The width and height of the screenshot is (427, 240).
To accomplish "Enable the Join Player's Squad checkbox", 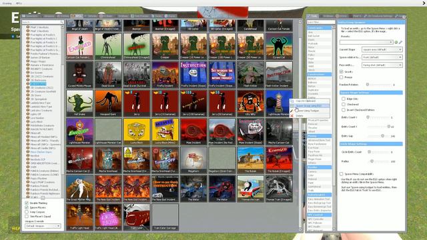I will (x=27, y=216).
